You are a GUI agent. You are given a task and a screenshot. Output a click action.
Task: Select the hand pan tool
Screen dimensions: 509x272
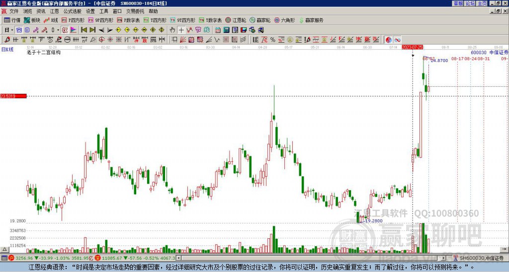pos(172,30)
